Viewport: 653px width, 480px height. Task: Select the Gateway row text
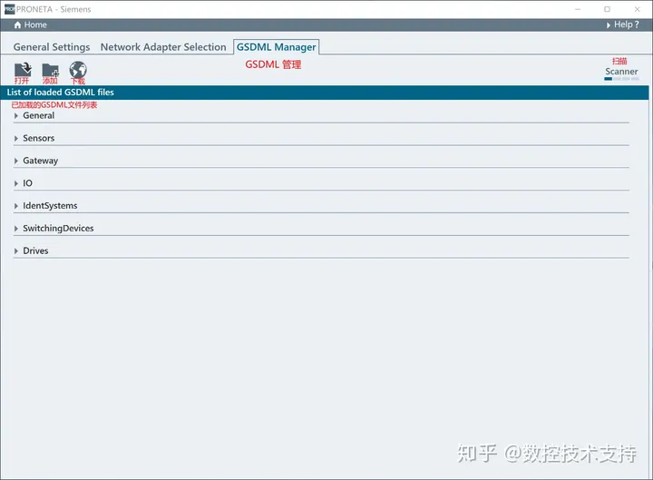(41, 161)
